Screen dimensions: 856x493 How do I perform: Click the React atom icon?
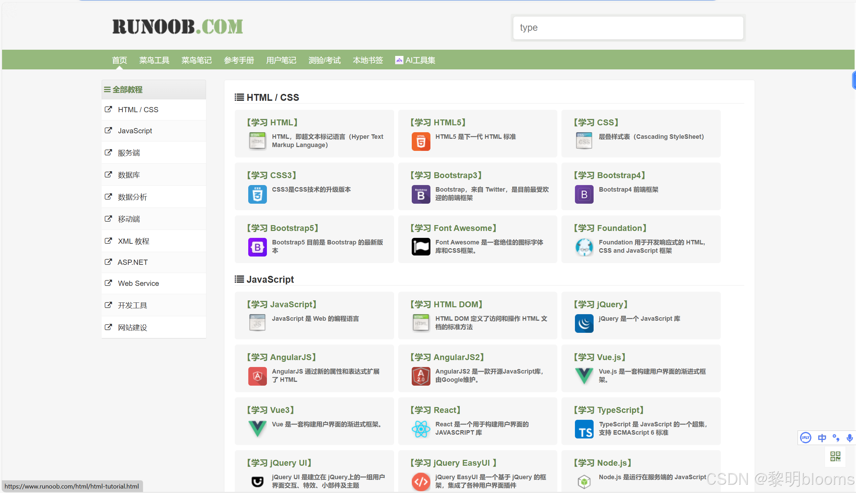(x=421, y=429)
